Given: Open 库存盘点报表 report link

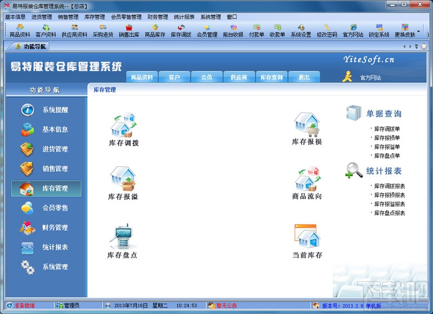Looking at the screenshot, I should pos(390,213).
